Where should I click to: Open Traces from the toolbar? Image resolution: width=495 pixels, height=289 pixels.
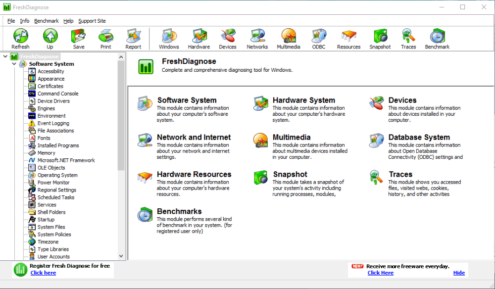click(408, 39)
